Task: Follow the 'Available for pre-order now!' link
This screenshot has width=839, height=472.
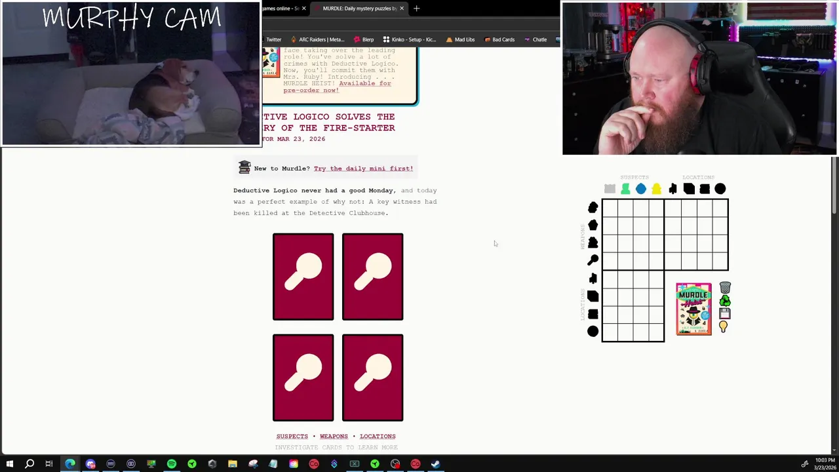Action: 337,87
